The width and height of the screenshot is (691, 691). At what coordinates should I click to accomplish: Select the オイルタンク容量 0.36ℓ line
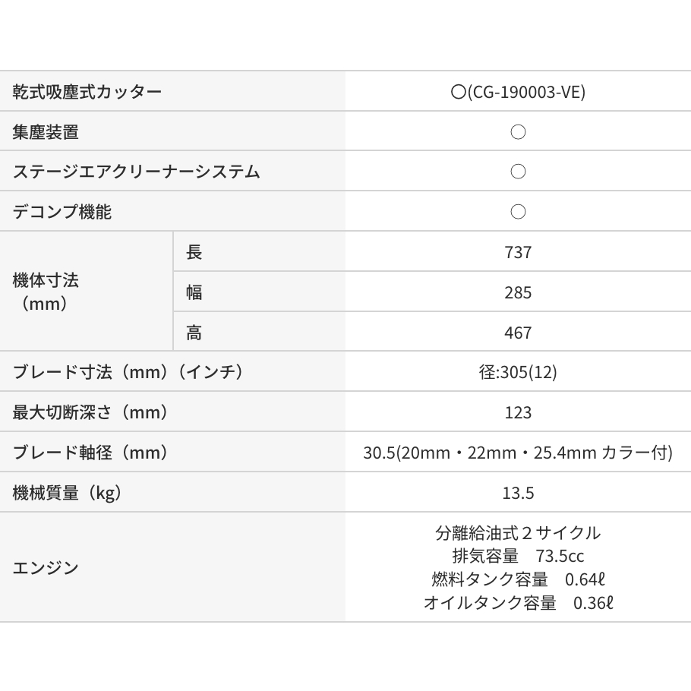[518, 603]
